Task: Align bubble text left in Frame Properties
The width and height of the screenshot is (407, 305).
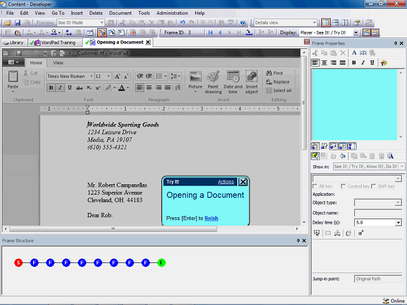Action: pyautogui.click(x=315, y=62)
